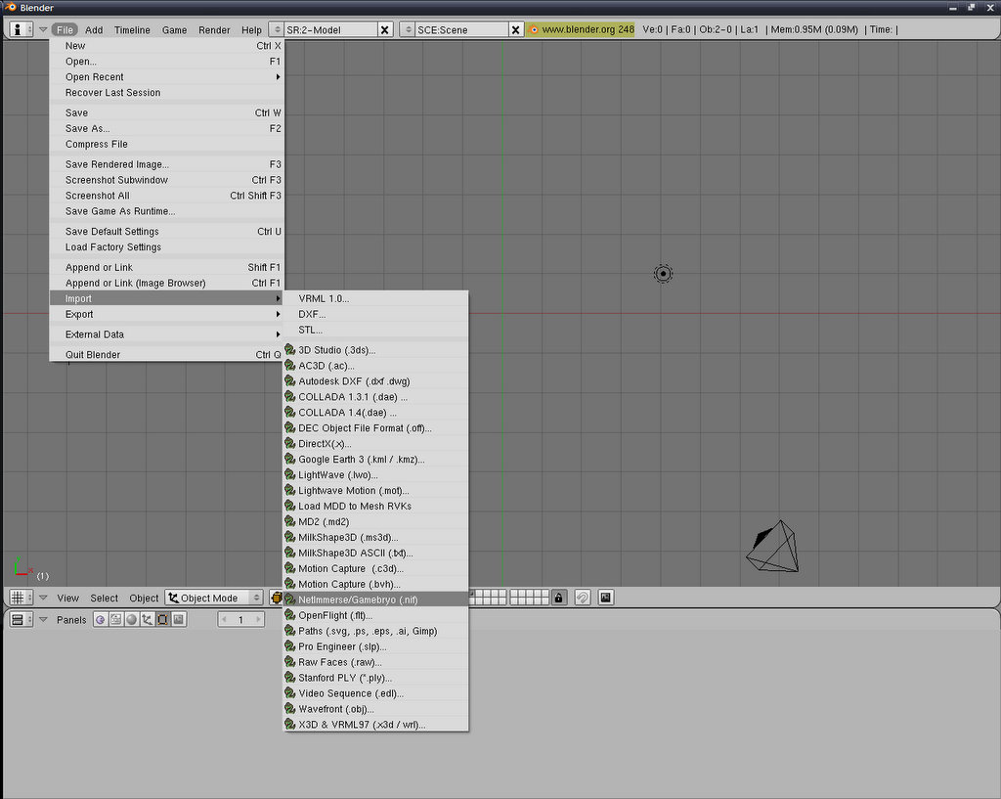
Task: Expand the SCE:Scene selector
Action: coord(409,29)
